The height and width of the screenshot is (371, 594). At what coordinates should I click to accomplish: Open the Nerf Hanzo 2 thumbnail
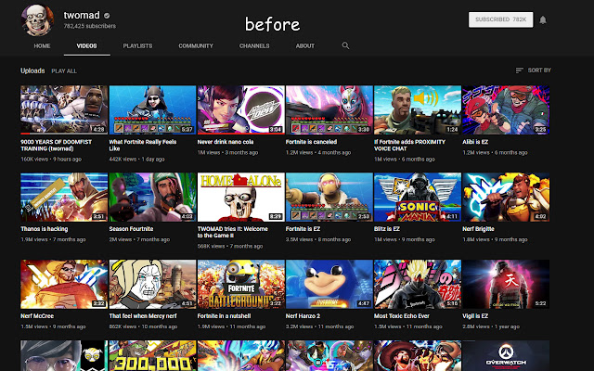click(x=329, y=285)
